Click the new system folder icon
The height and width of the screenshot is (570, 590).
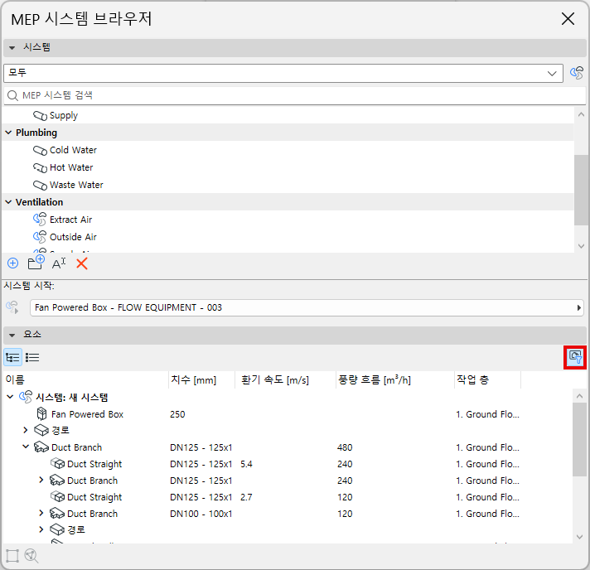pyautogui.click(x=36, y=263)
